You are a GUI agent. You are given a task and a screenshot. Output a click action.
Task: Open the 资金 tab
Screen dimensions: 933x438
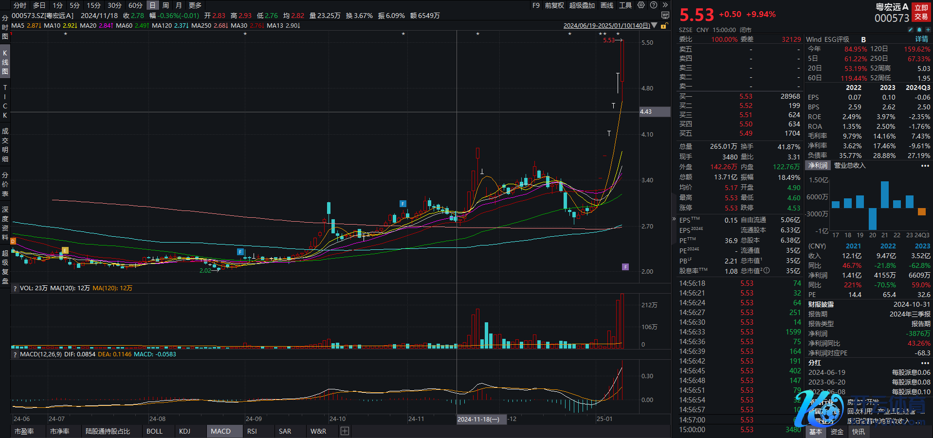[x=837, y=432]
